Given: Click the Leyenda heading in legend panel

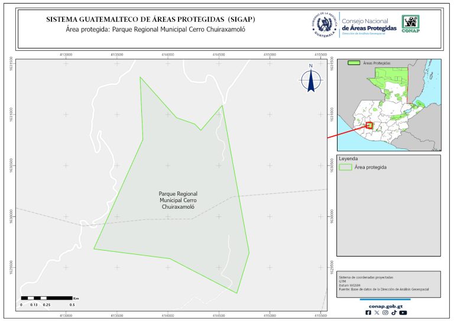Looking at the screenshot, I should click(348, 158).
